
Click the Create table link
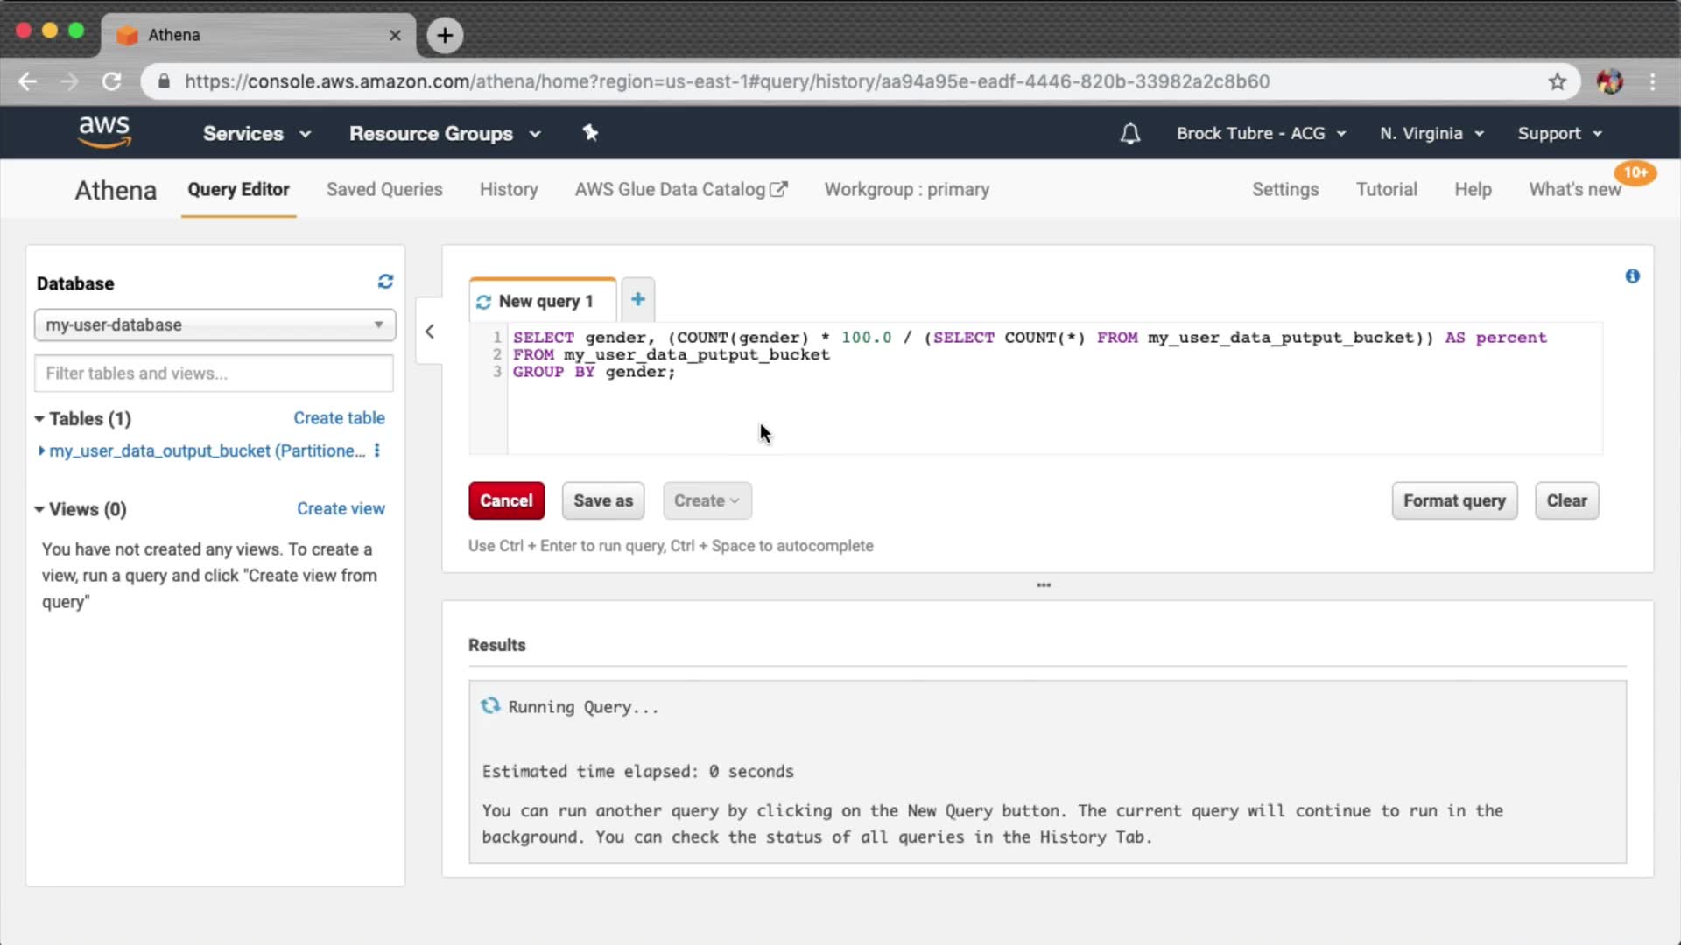point(339,418)
